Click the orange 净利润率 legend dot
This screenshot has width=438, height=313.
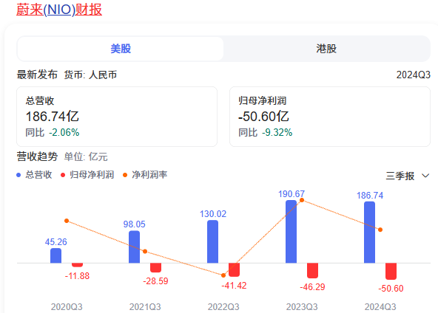[x=125, y=175]
